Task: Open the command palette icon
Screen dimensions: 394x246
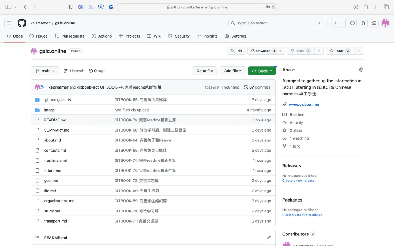Action: 320,23
